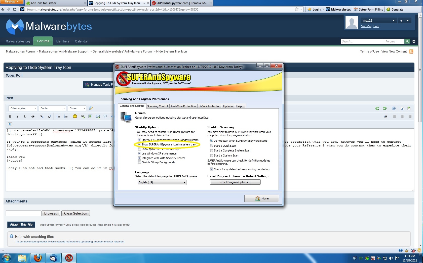Open the Fonts dropdown

(x=52, y=108)
